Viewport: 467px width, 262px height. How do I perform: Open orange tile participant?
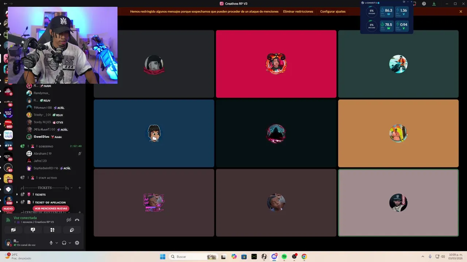pos(398,133)
